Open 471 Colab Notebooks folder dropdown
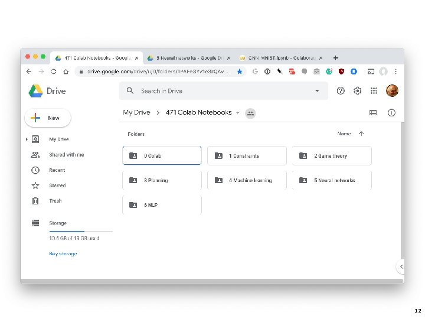 pyautogui.click(x=237, y=113)
